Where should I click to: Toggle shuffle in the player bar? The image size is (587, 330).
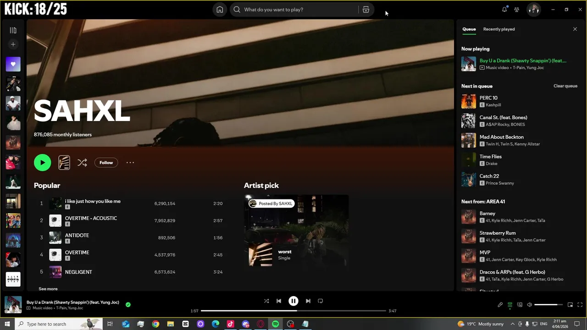point(266,301)
